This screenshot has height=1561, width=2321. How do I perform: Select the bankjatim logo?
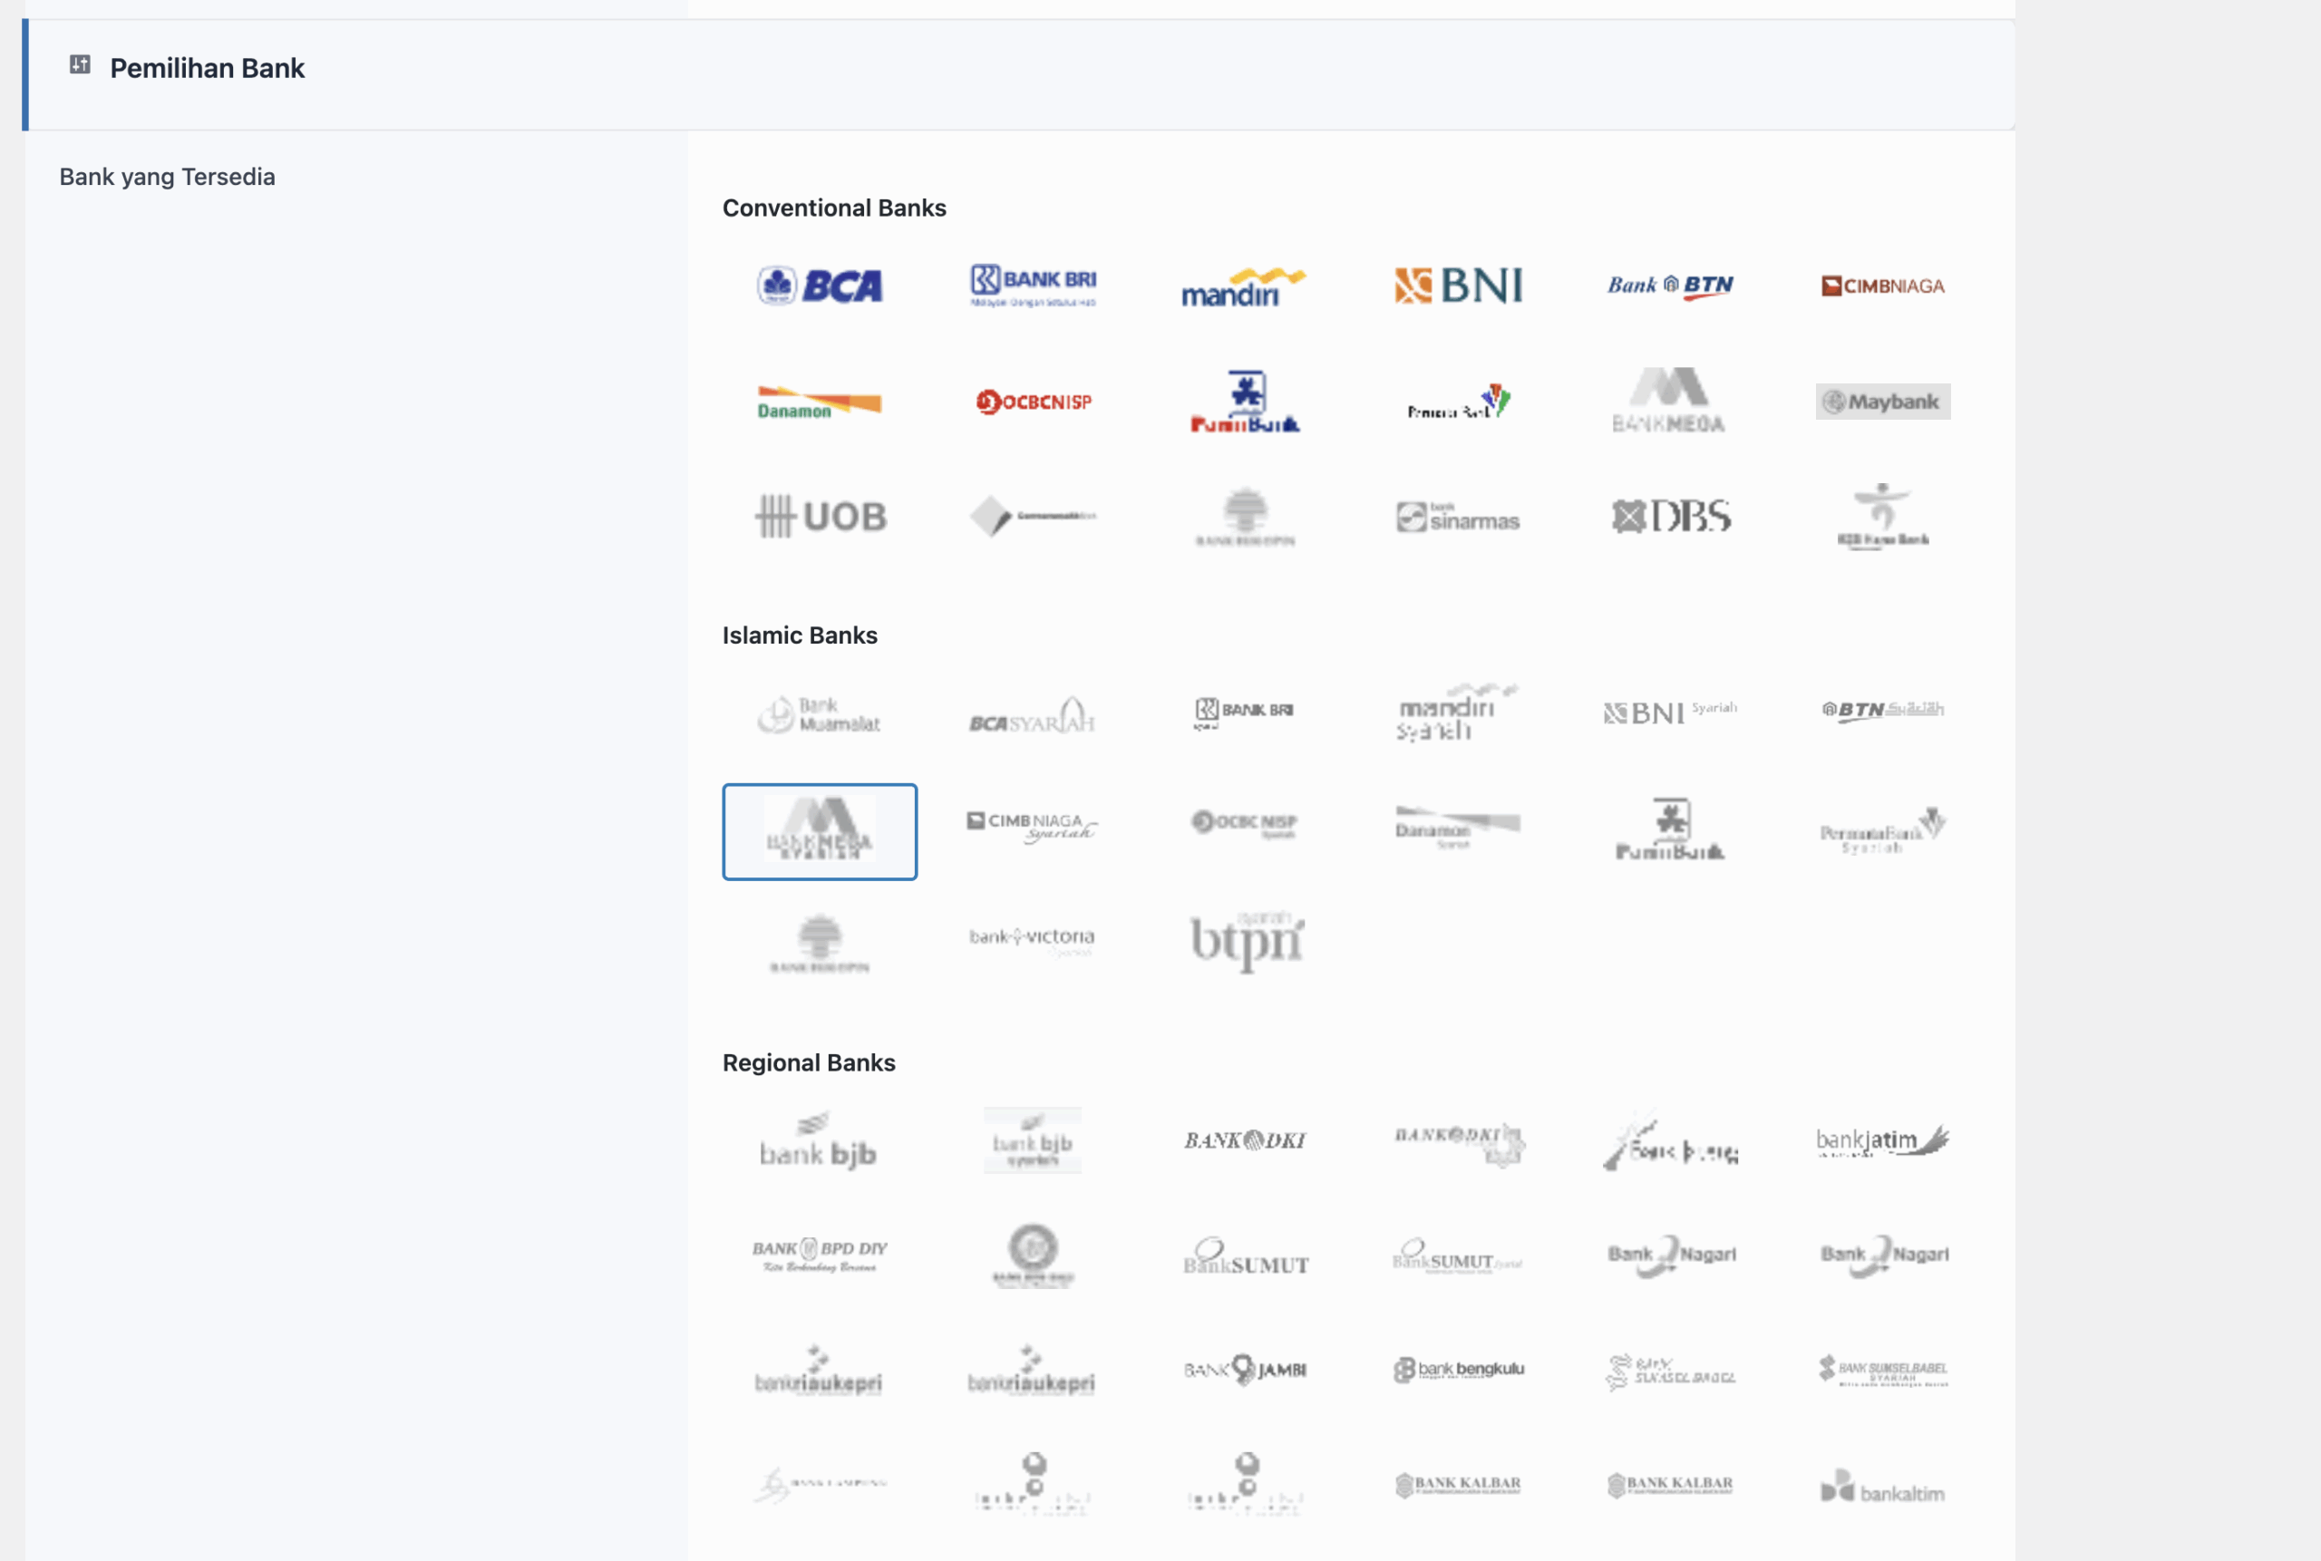click(1883, 1141)
